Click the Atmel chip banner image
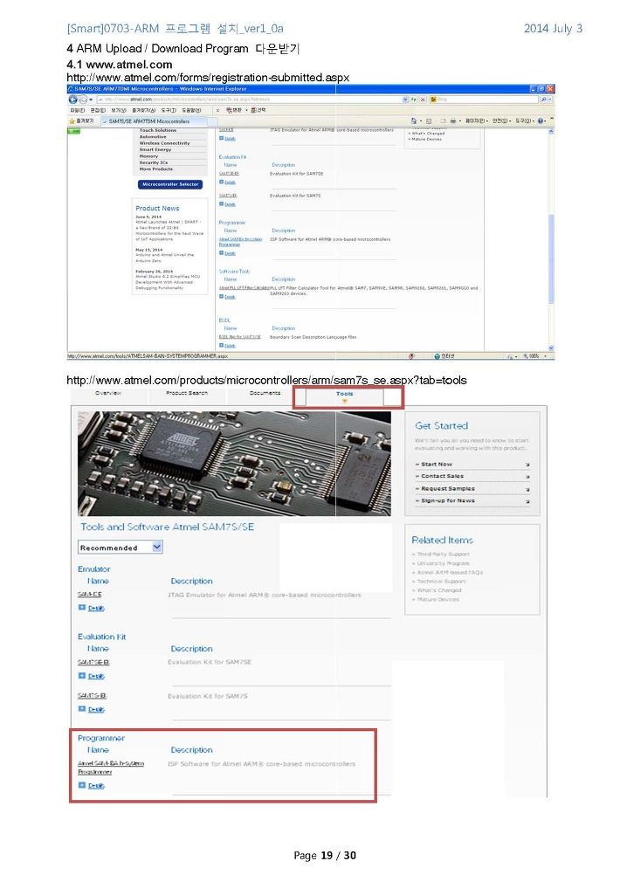Screen dimensions: 620x882 234,464
